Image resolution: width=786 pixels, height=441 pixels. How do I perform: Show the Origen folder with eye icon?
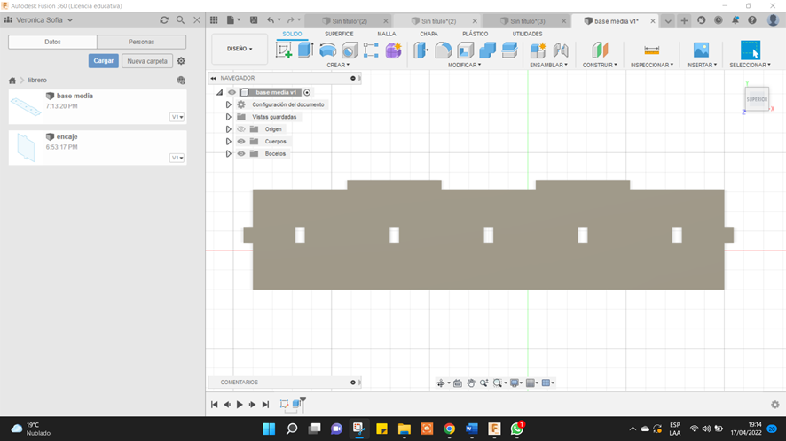[x=241, y=129]
